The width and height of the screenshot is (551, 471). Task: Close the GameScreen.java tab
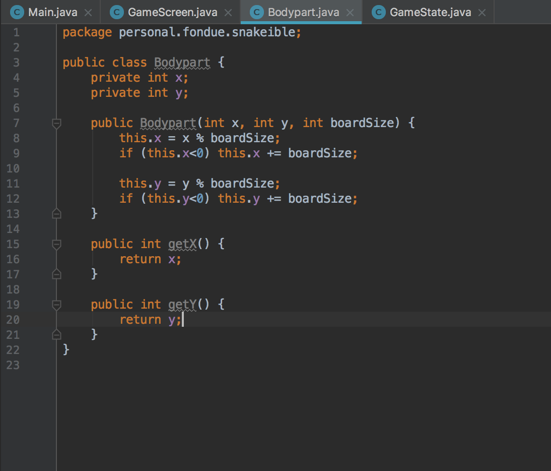(228, 13)
